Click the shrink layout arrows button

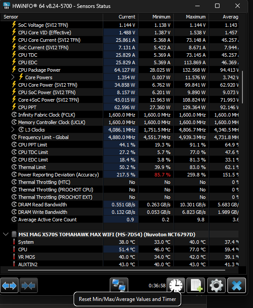[29, 285]
